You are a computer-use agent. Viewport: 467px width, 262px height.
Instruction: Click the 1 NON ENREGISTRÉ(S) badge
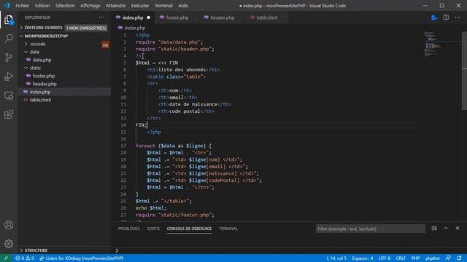[x=86, y=28]
